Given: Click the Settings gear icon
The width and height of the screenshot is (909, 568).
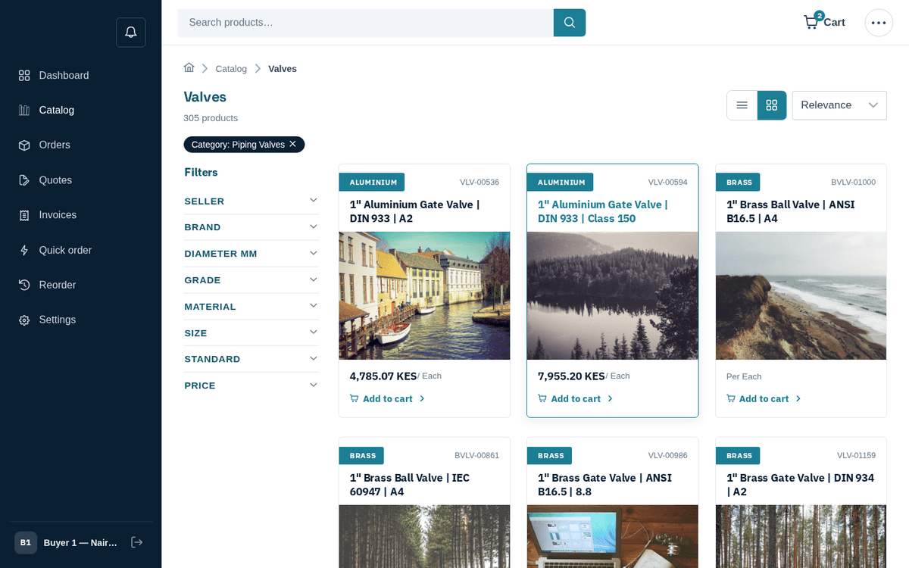Looking at the screenshot, I should click(x=24, y=320).
